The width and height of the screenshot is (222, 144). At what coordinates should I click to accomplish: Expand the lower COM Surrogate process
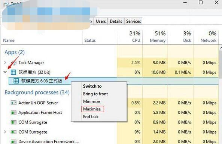click(x=5, y=132)
